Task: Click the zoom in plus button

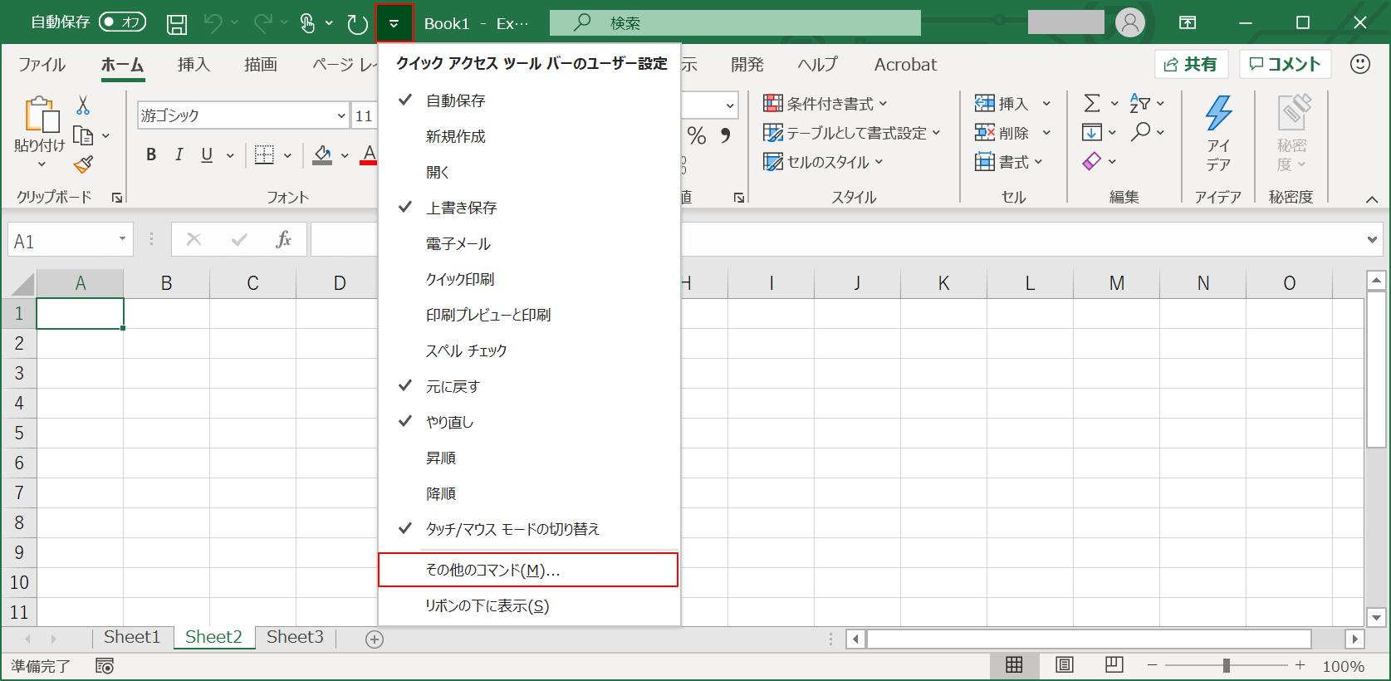Action: click(1300, 665)
